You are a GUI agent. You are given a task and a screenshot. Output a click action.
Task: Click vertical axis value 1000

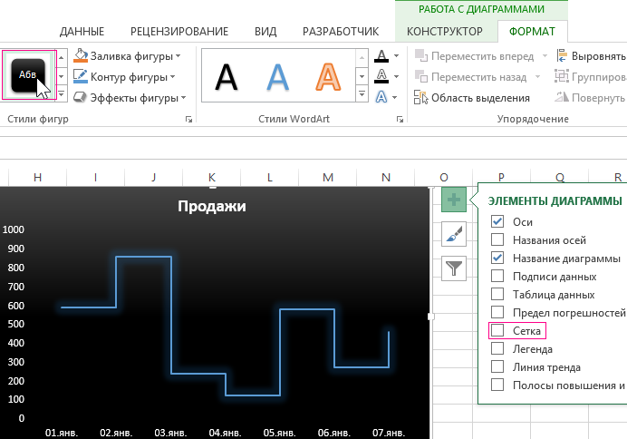14,229
